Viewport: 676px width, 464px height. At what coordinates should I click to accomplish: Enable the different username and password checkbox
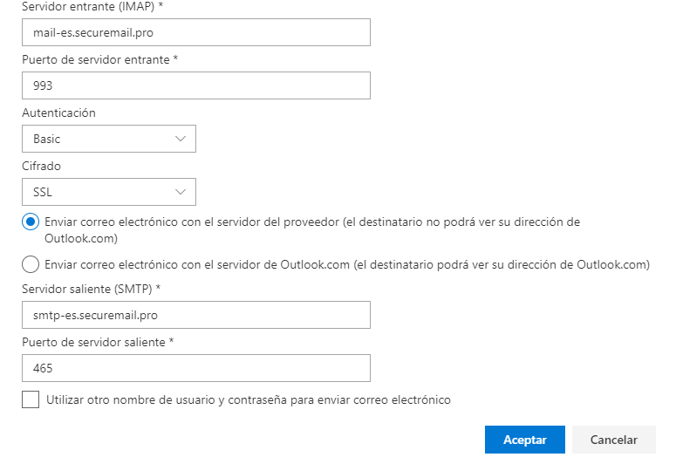pos(31,399)
